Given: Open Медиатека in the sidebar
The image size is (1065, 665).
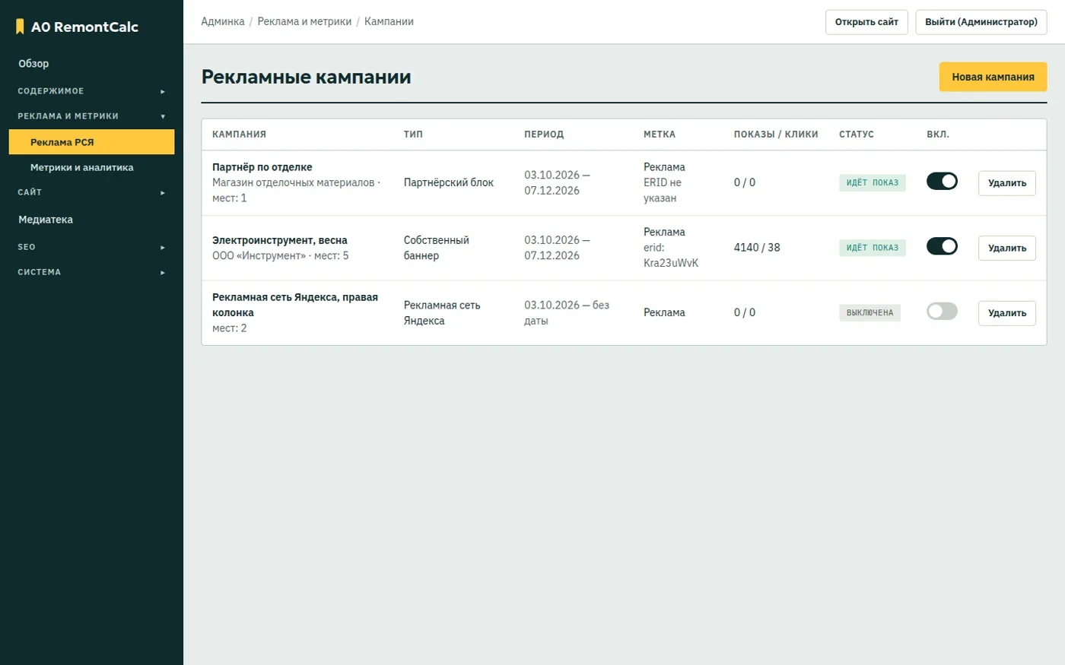Looking at the screenshot, I should 91,220.
